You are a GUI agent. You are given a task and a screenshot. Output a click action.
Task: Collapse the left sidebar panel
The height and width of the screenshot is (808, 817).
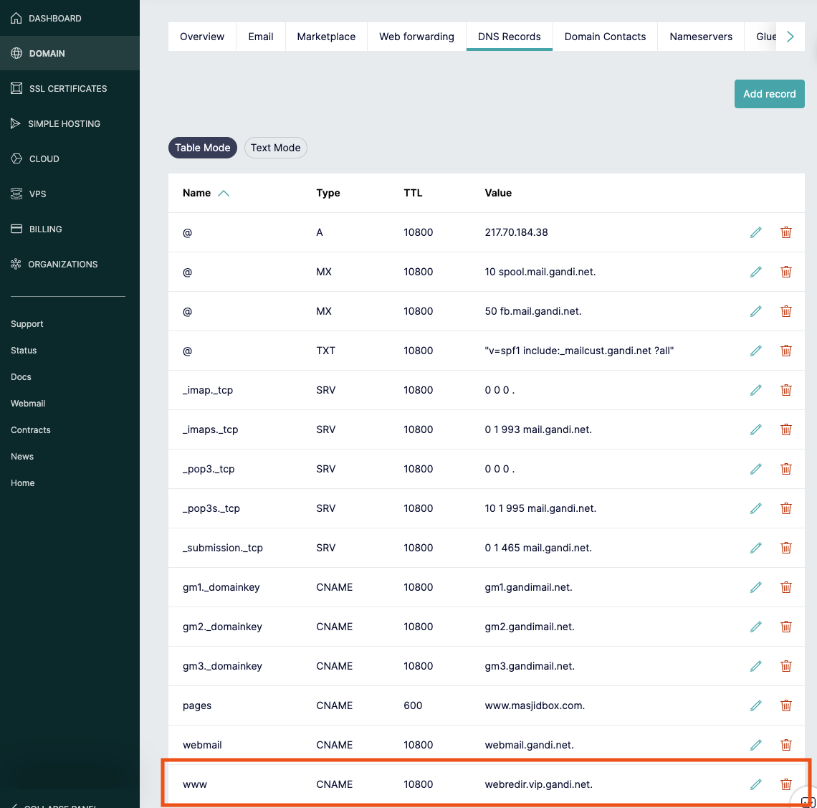60,804
